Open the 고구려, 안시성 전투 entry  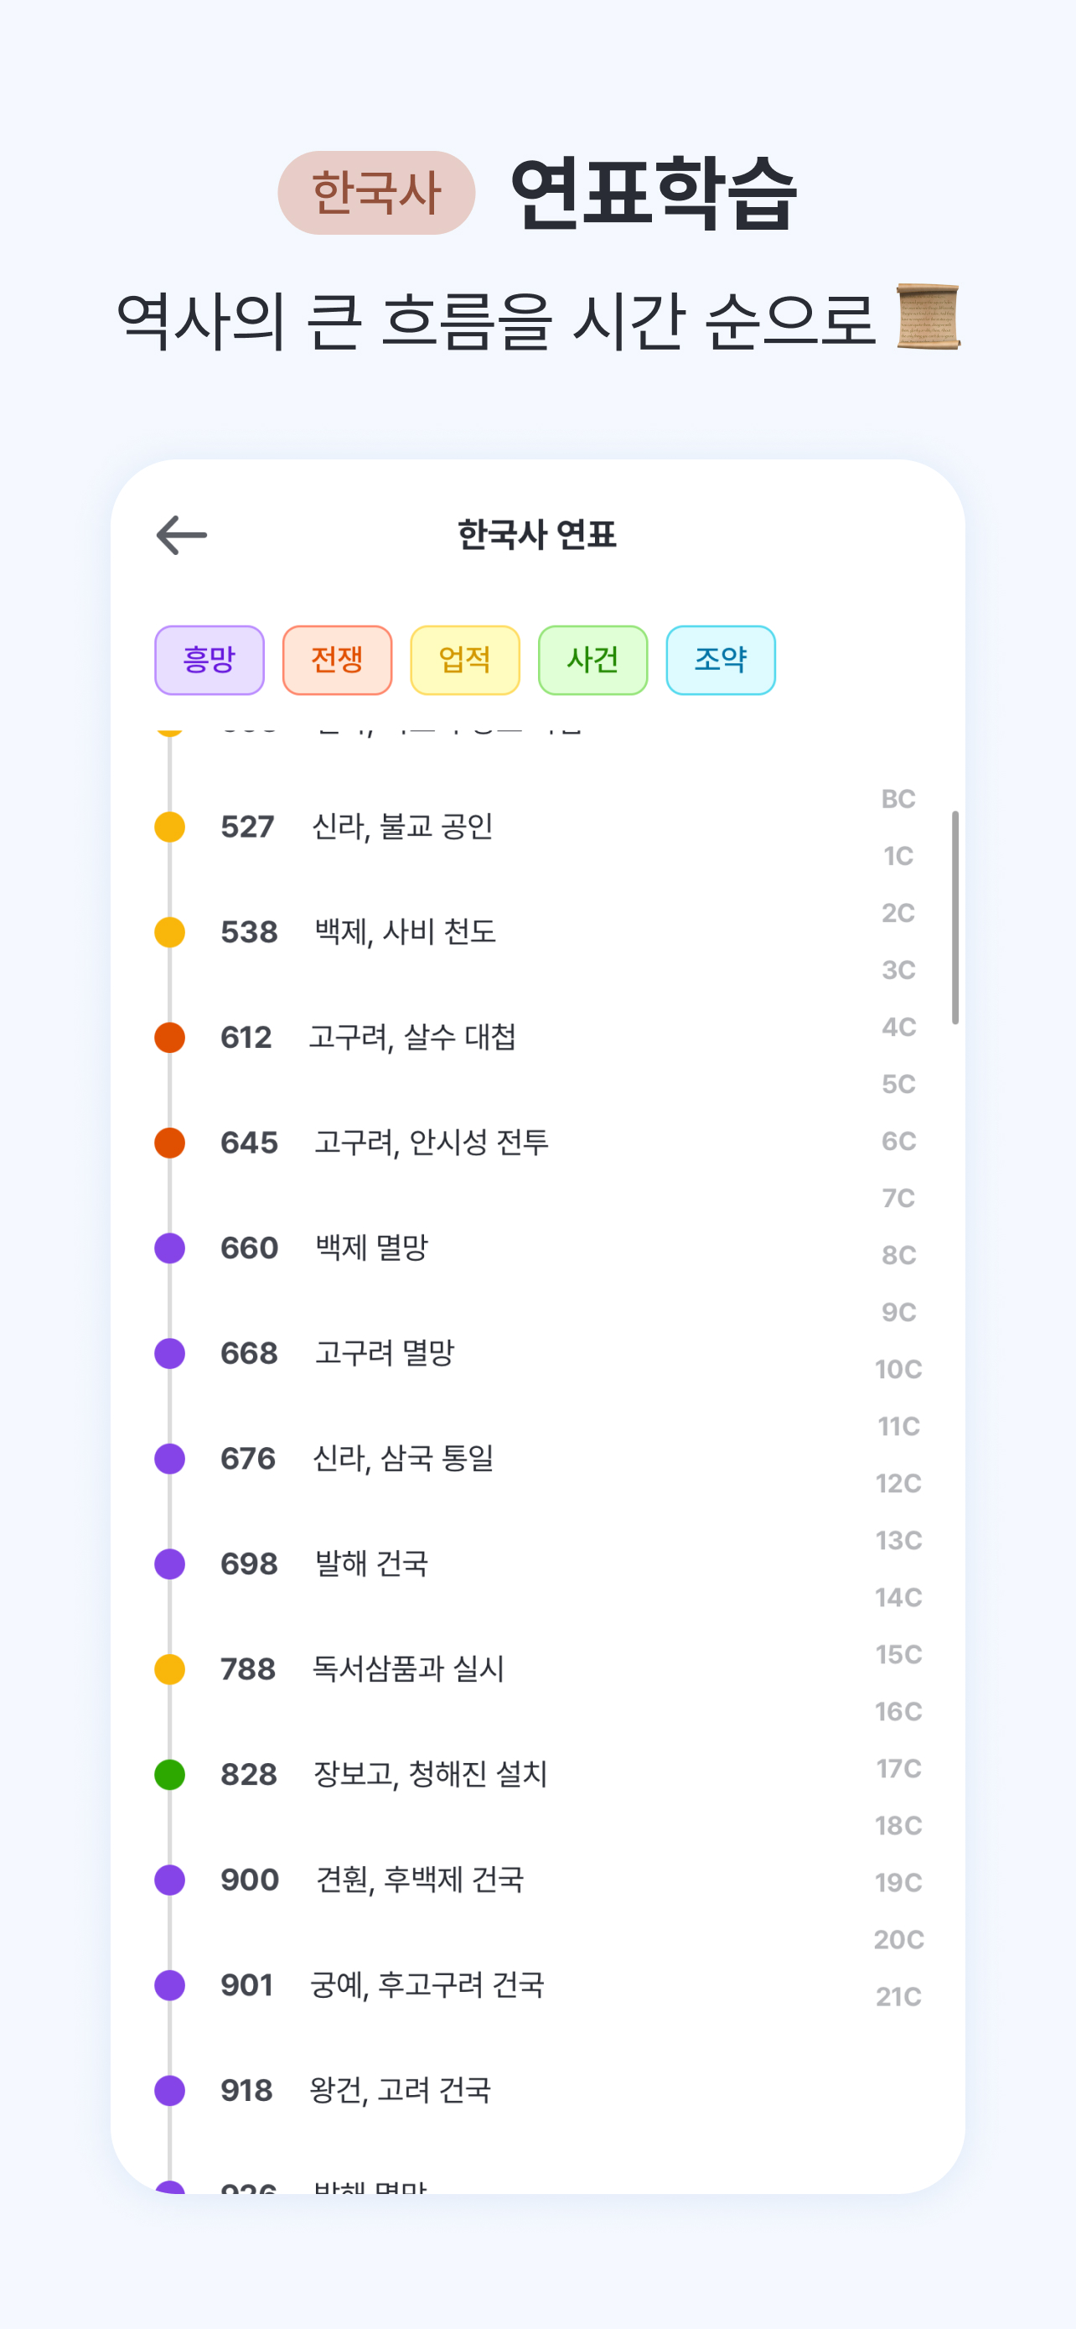click(x=431, y=1143)
